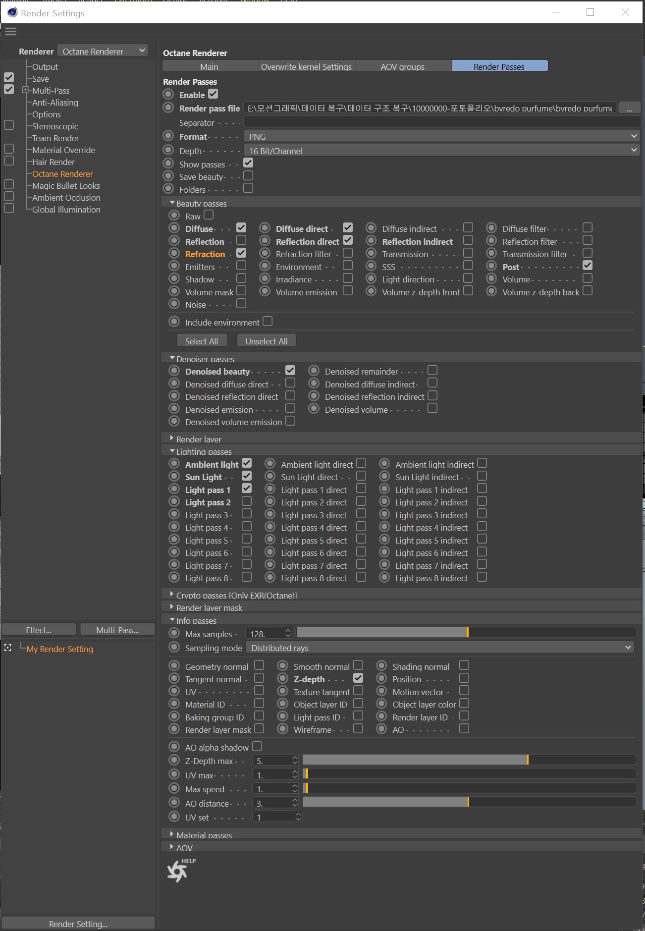Click the animation dot beside Denoised remainder

point(314,371)
